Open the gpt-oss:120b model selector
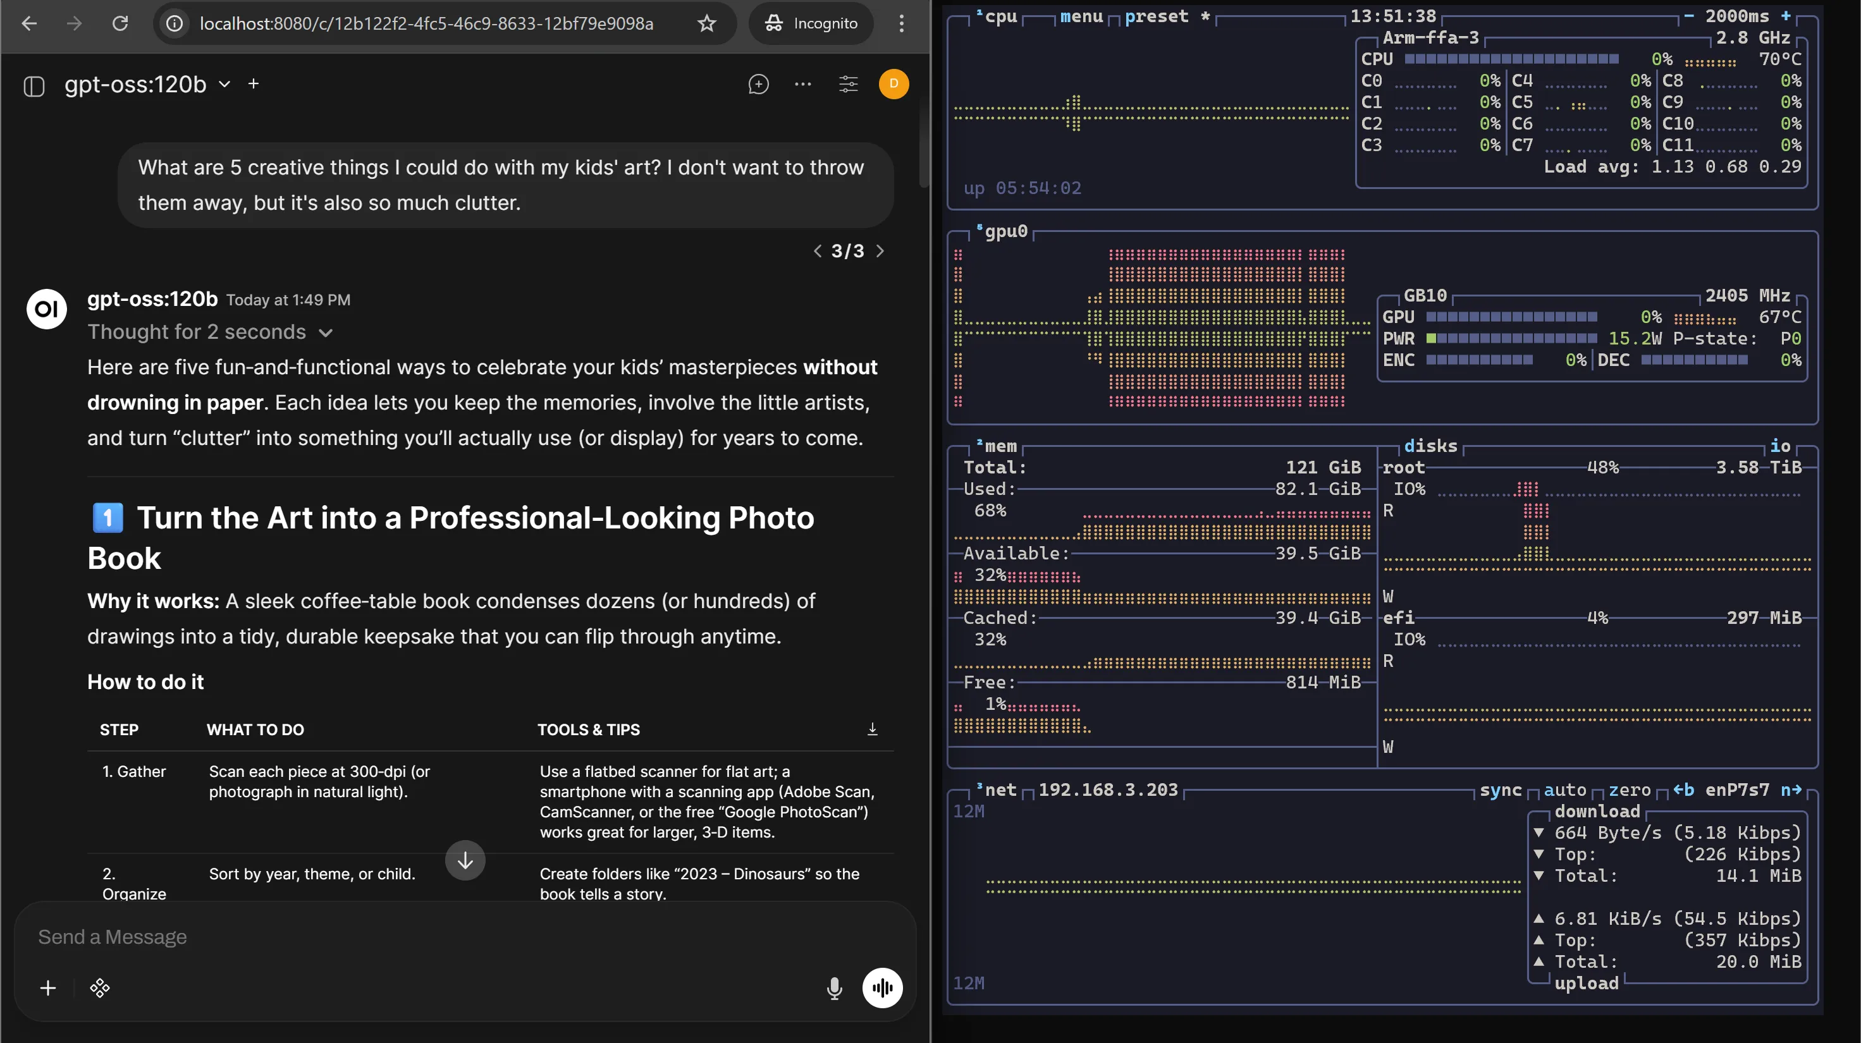The image size is (1861, 1043). pos(144,84)
